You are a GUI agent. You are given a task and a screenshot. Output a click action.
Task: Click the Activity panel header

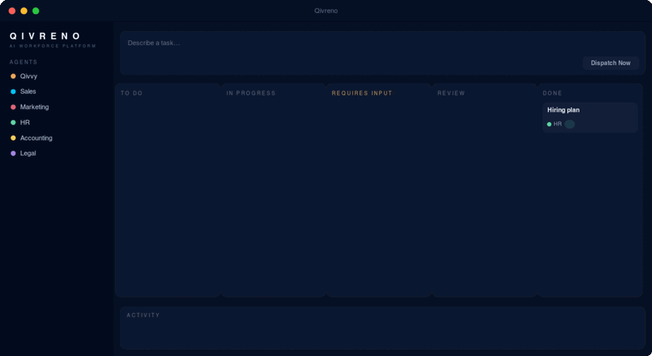143,315
